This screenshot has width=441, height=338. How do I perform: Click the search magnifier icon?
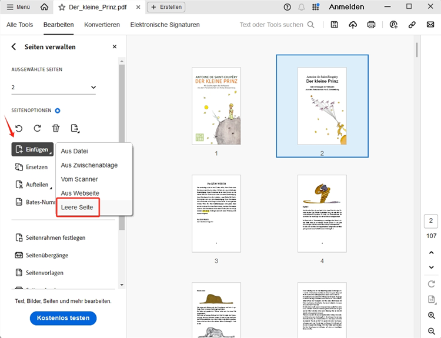click(311, 25)
